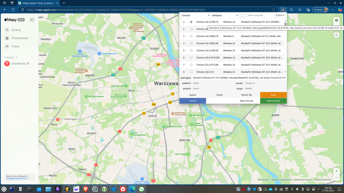Open the Windows OS dropdown
344x193 pixels.
click(x=225, y=16)
